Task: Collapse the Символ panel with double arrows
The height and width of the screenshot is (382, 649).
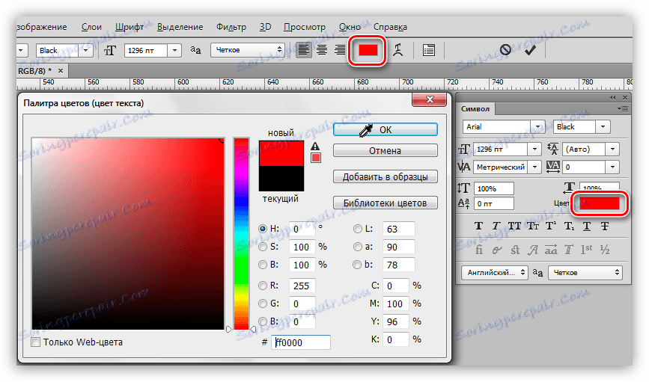Action: (x=612, y=98)
